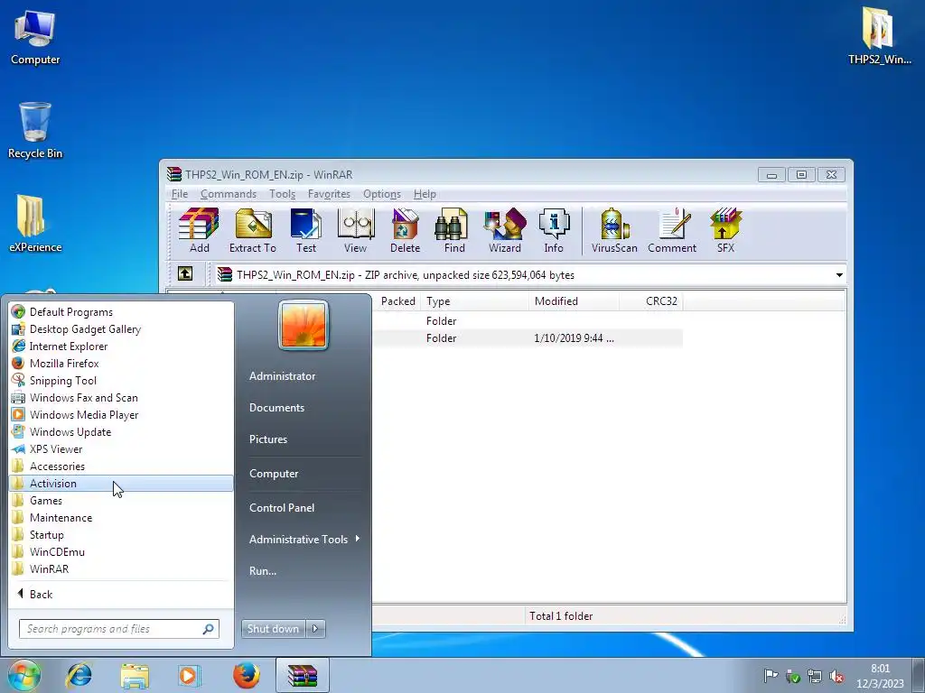This screenshot has width=925, height=693.
Task: Expand the WinRAR program folder
Action: pyautogui.click(x=121, y=568)
